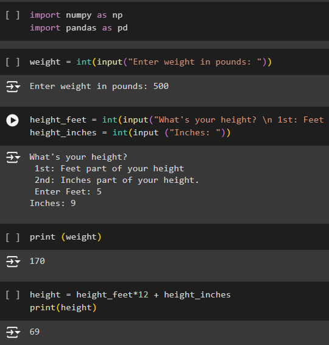This screenshot has height=345, width=329.
Task: Click the 'print (weight)' code line
Action: pyautogui.click(x=66, y=237)
